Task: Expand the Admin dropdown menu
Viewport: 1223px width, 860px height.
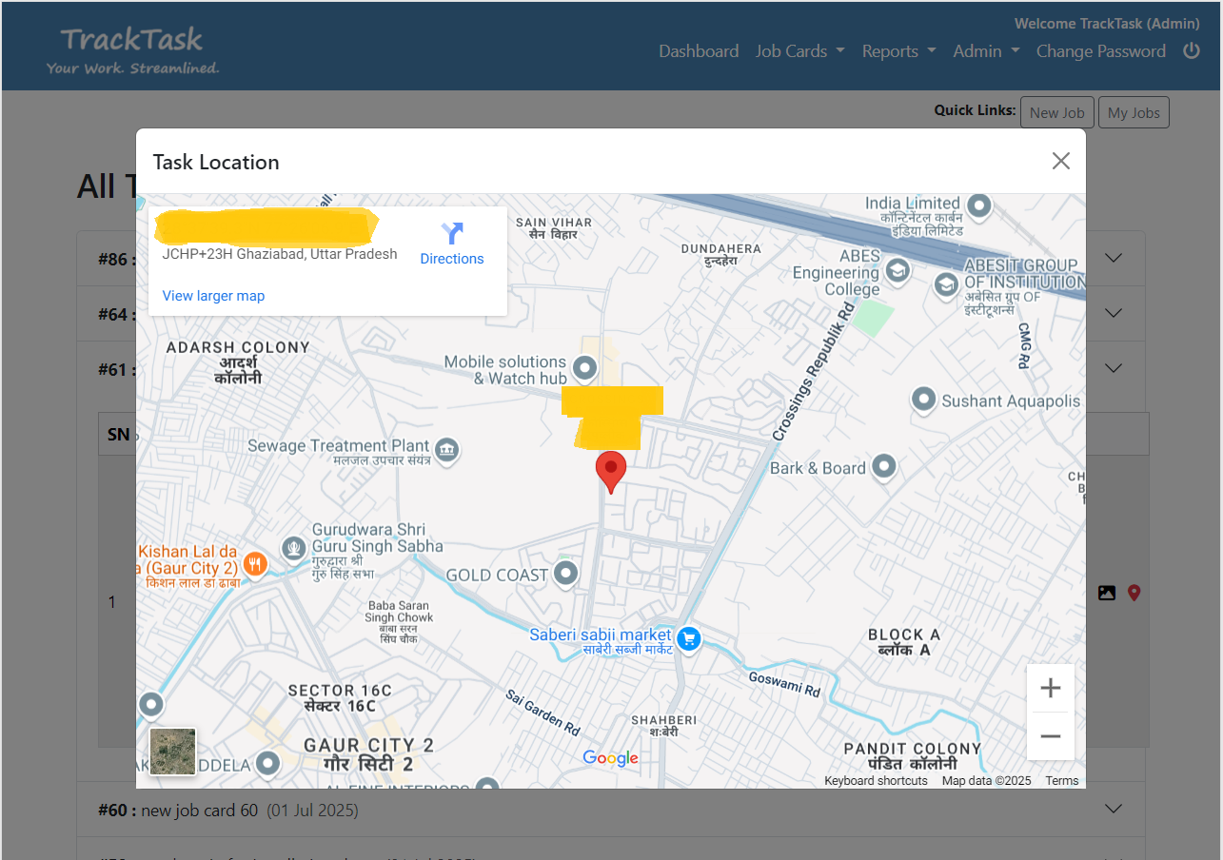Action: 986,51
